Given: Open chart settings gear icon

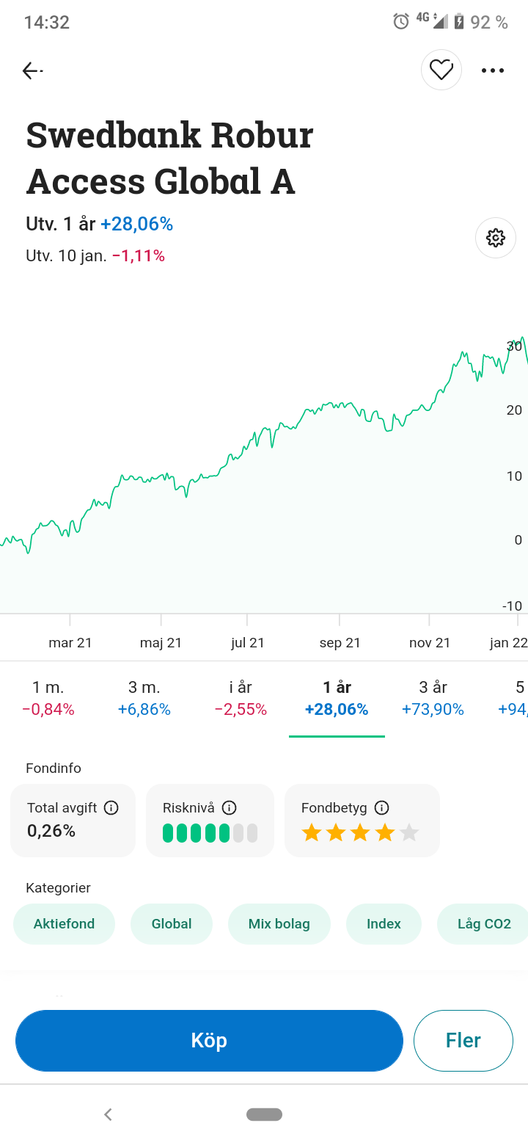Looking at the screenshot, I should (x=495, y=238).
